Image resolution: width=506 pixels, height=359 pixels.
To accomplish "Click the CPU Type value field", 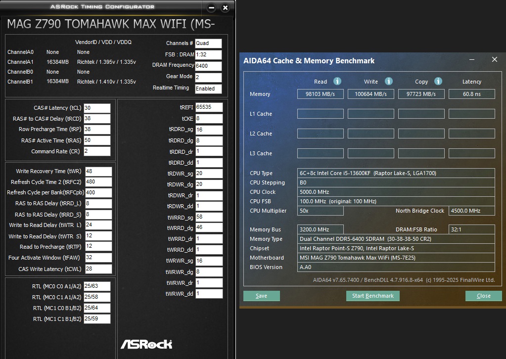I will (x=396, y=173).
